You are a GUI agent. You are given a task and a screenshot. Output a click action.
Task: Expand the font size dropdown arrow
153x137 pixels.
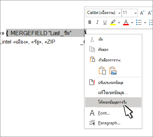point(135,13)
